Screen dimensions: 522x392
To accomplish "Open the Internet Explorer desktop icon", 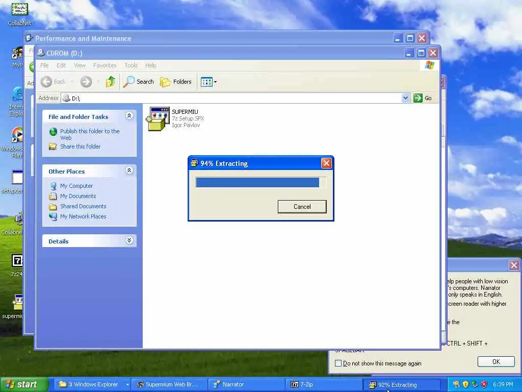I will click(16, 102).
